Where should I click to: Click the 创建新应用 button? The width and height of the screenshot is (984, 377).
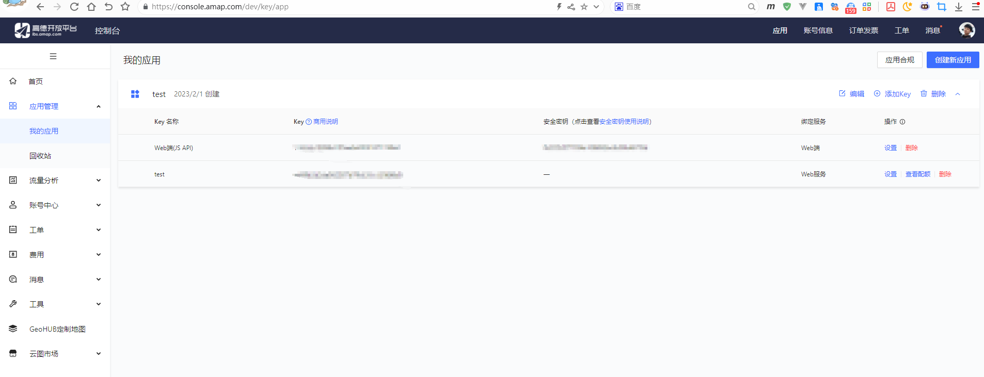(x=953, y=60)
